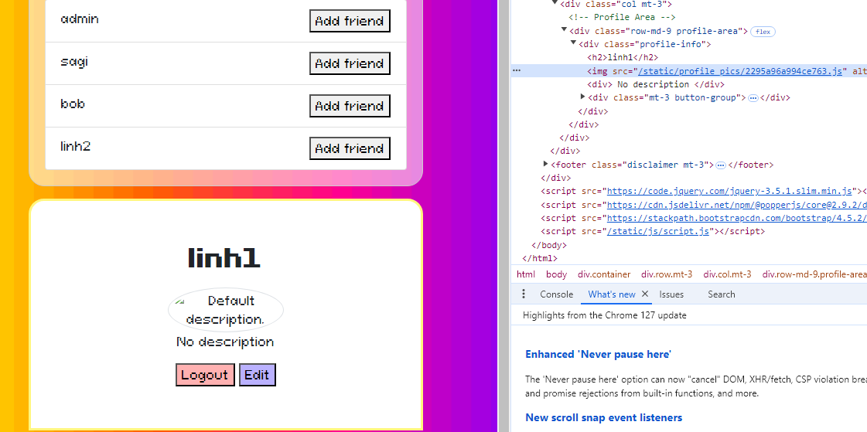Close the What's new tab
This screenshot has width=867, height=432.
tap(645, 294)
